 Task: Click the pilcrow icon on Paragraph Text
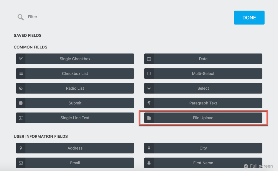tap(149, 103)
